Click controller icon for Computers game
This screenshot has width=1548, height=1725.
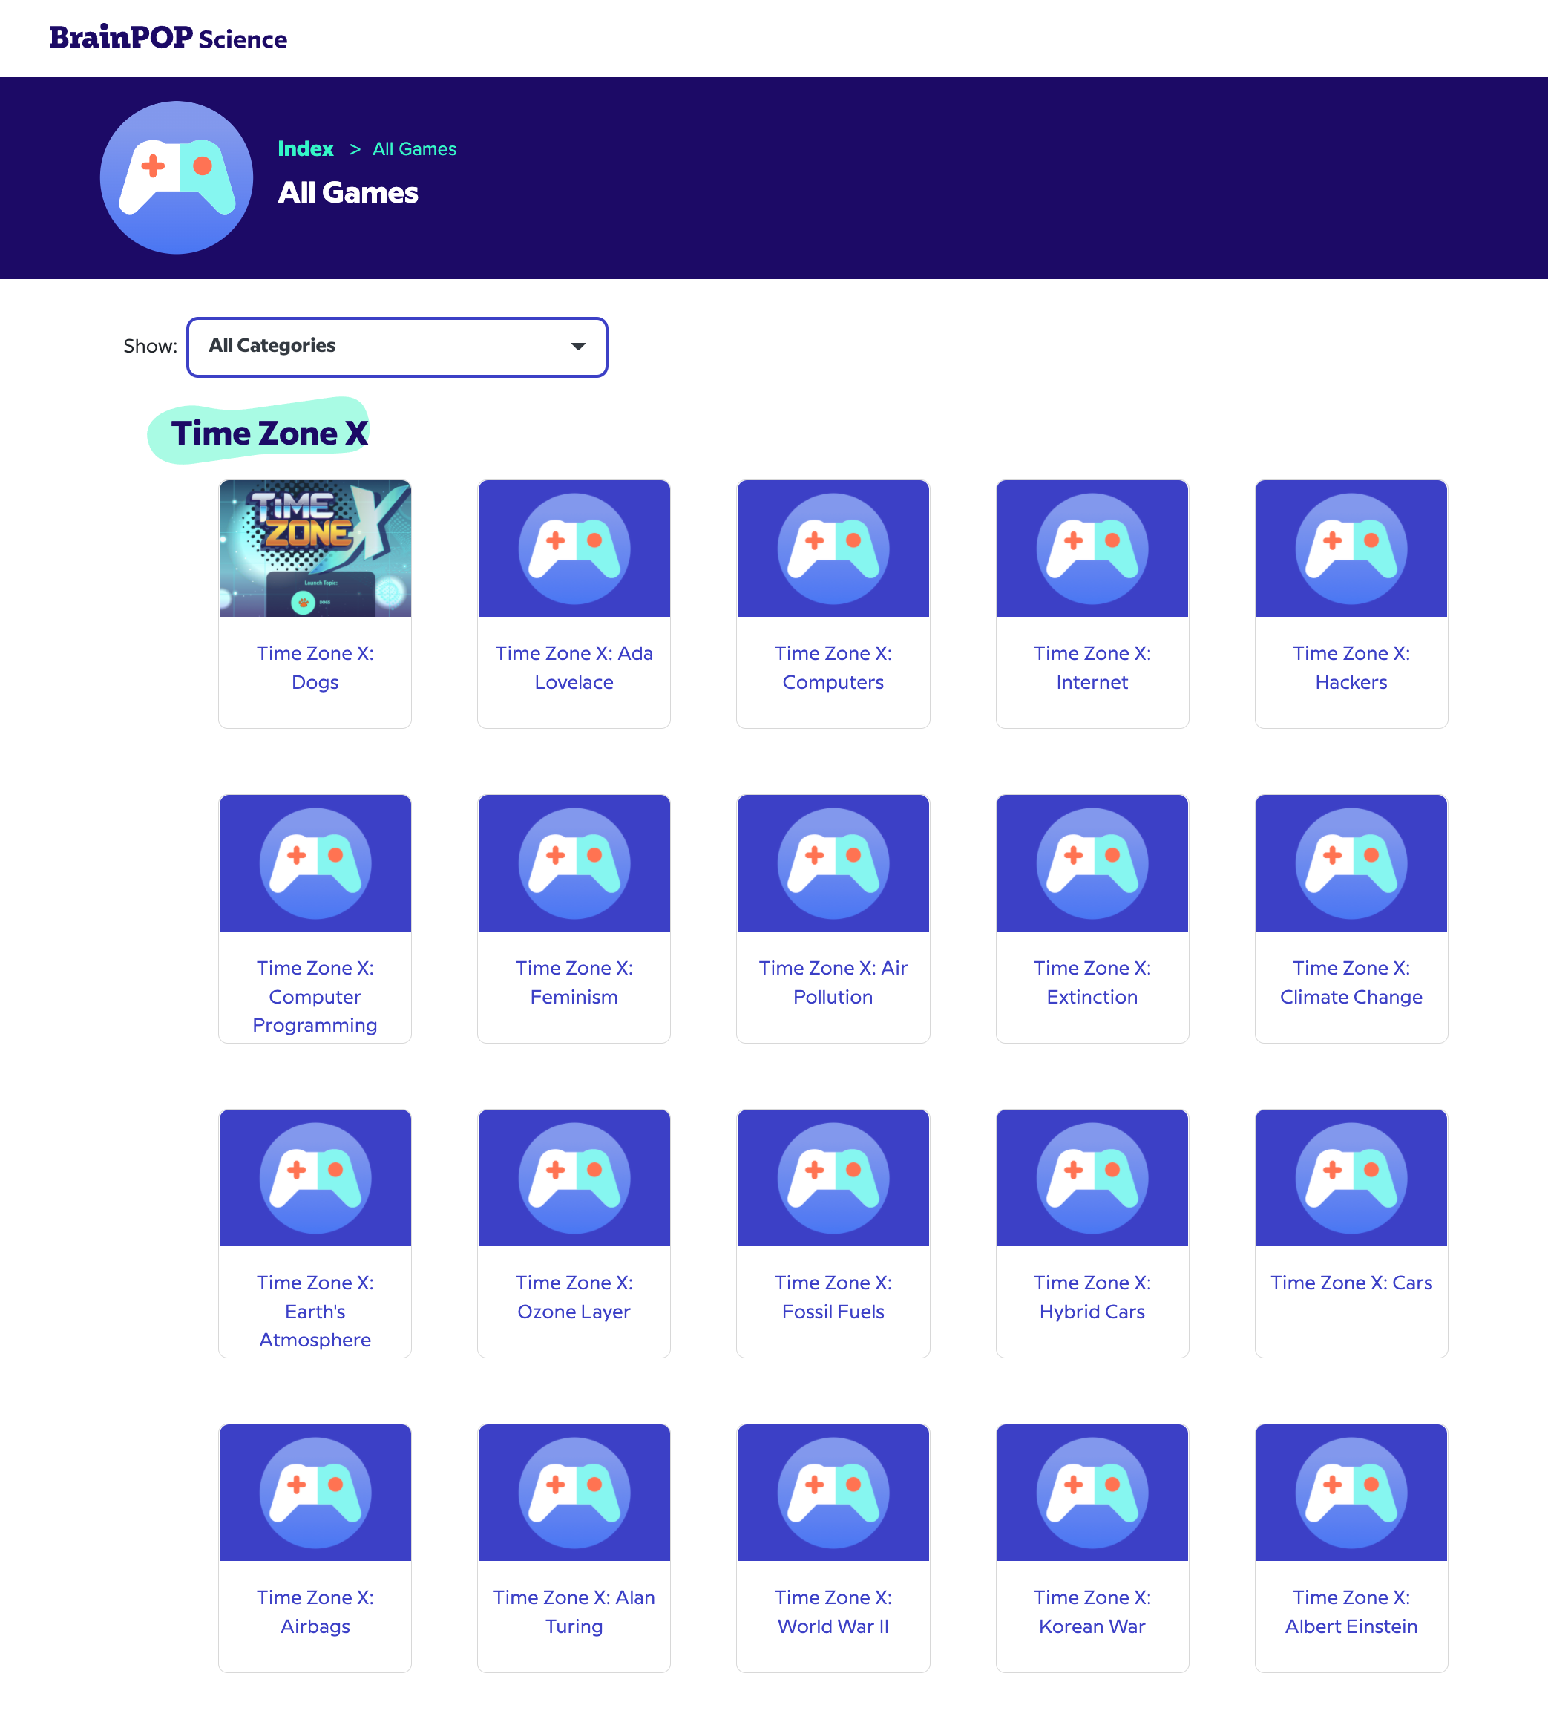[833, 548]
